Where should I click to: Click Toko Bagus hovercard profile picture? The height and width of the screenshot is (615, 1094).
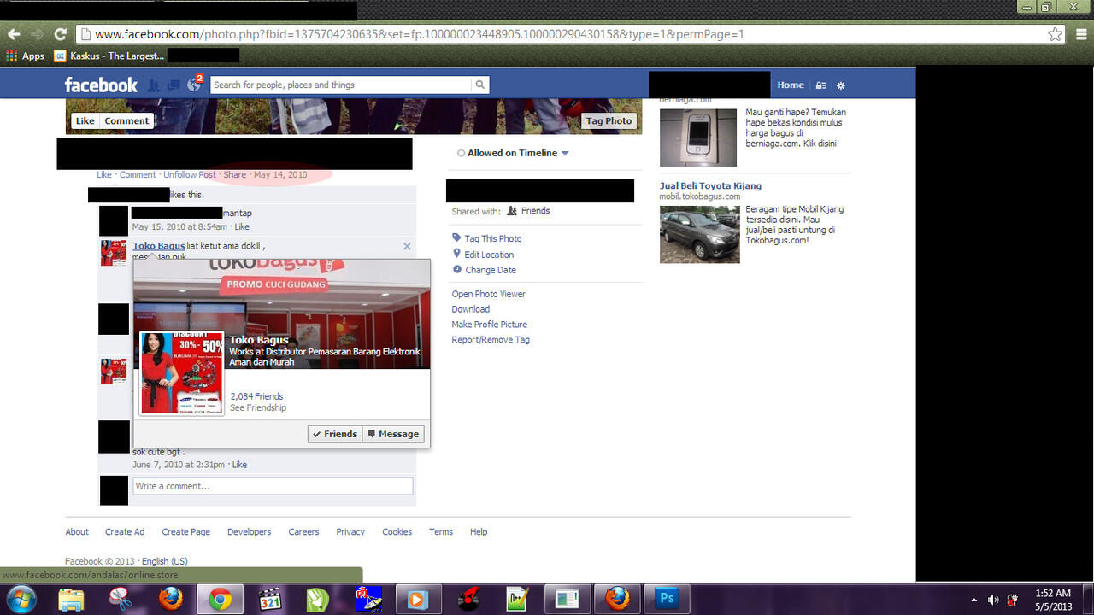pos(181,373)
